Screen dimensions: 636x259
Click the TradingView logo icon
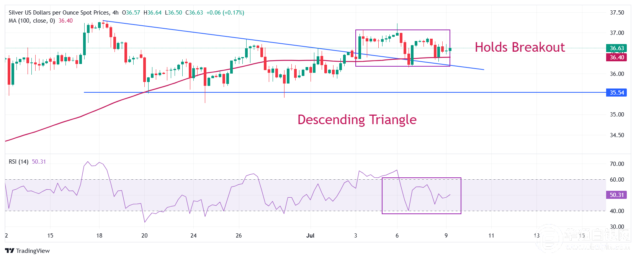click(x=10, y=251)
